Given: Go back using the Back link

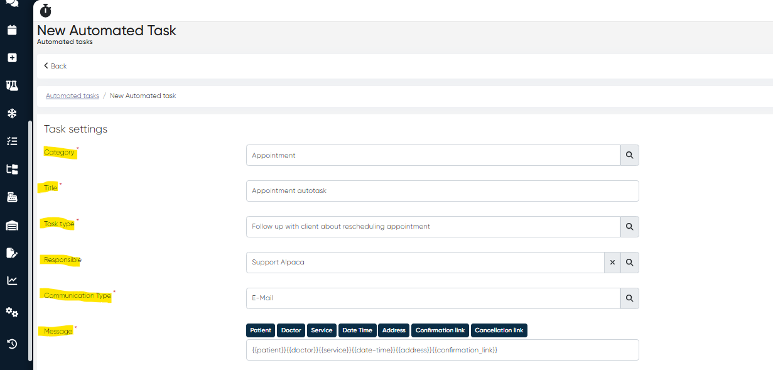Looking at the screenshot, I should coord(55,66).
